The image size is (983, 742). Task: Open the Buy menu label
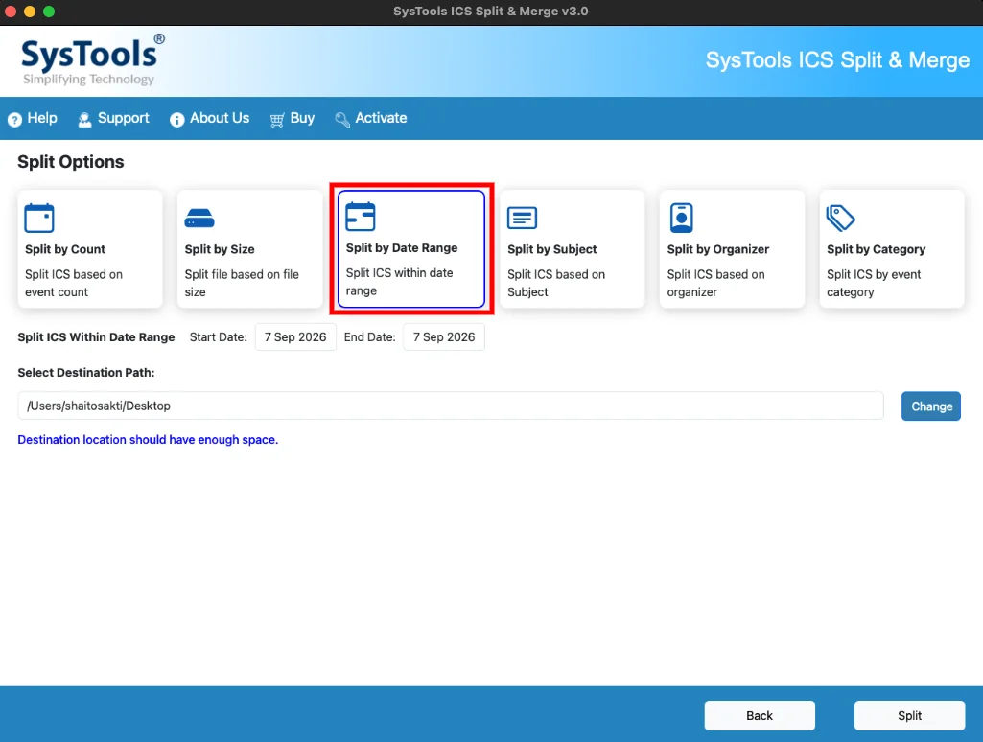pyautogui.click(x=302, y=118)
